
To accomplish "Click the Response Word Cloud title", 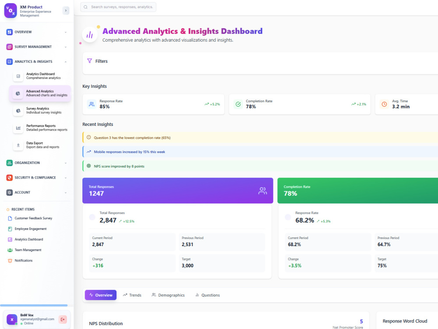I will tap(405, 321).
